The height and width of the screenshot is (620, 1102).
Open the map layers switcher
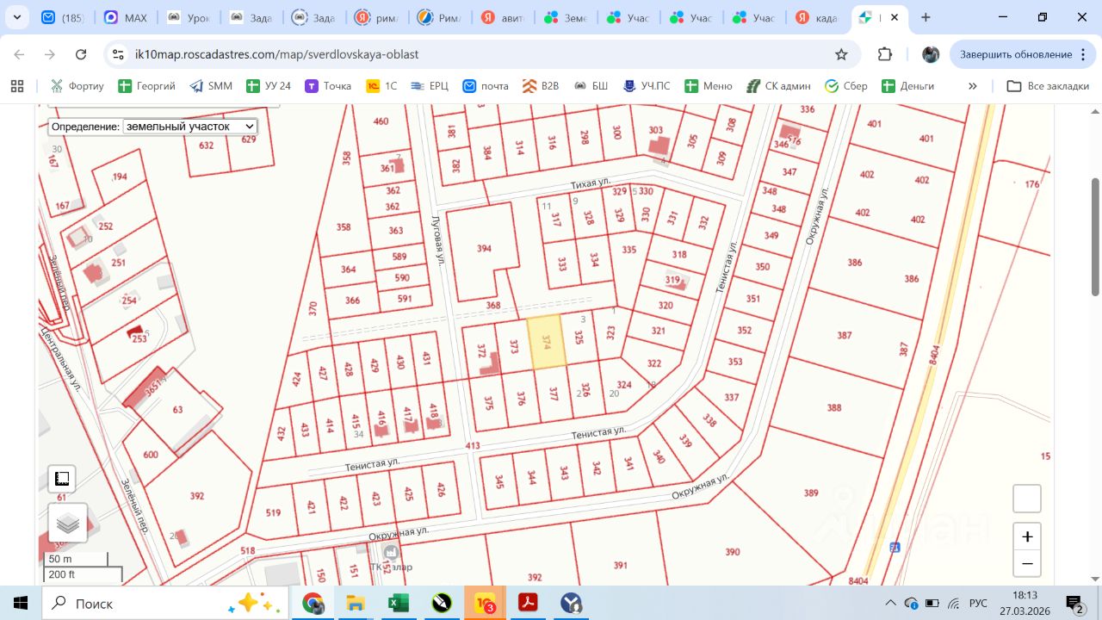pyautogui.click(x=68, y=523)
